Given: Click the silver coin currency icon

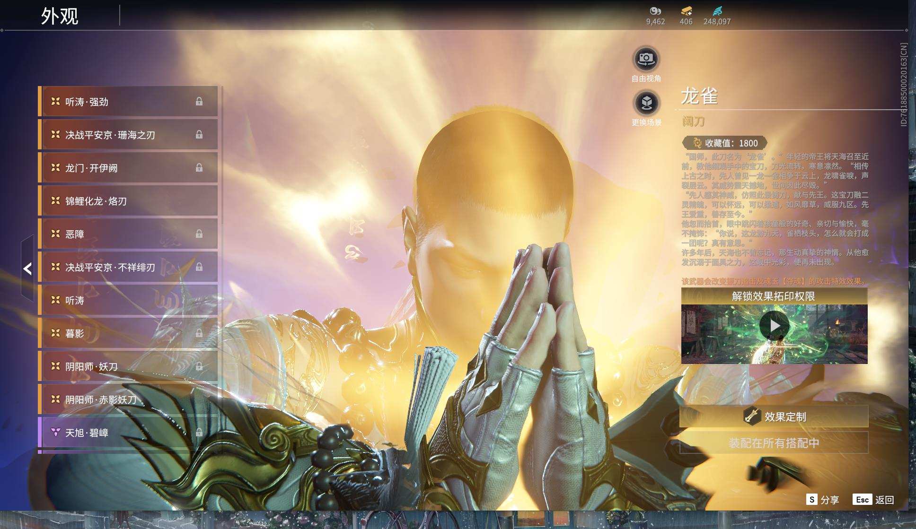Looking at the screenshot, I should (x=655, y=11).
